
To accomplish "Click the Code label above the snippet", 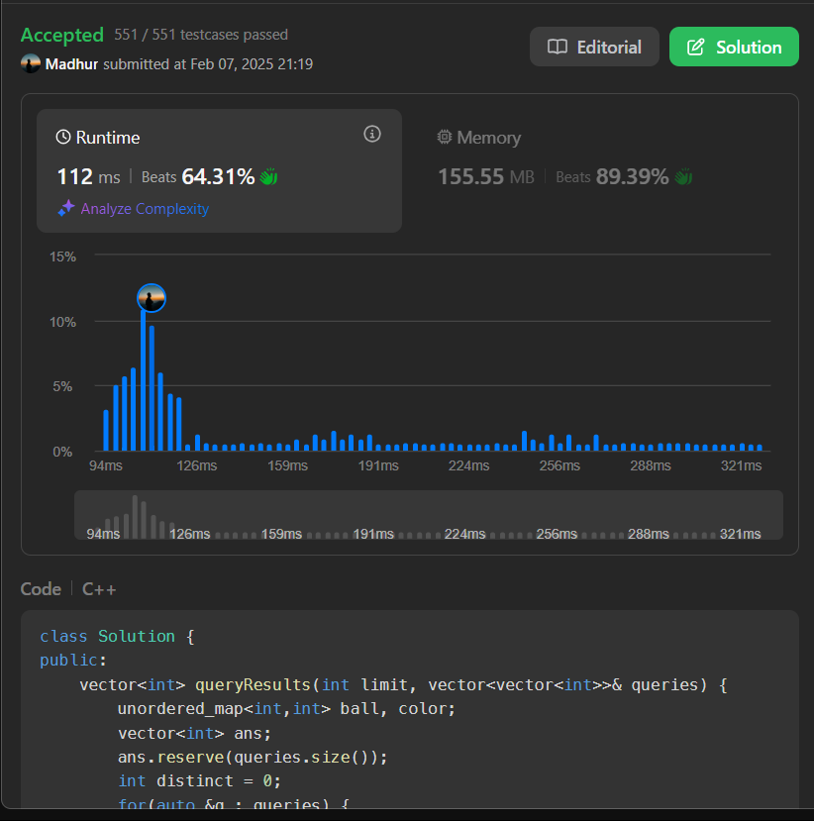I will 41,589.
